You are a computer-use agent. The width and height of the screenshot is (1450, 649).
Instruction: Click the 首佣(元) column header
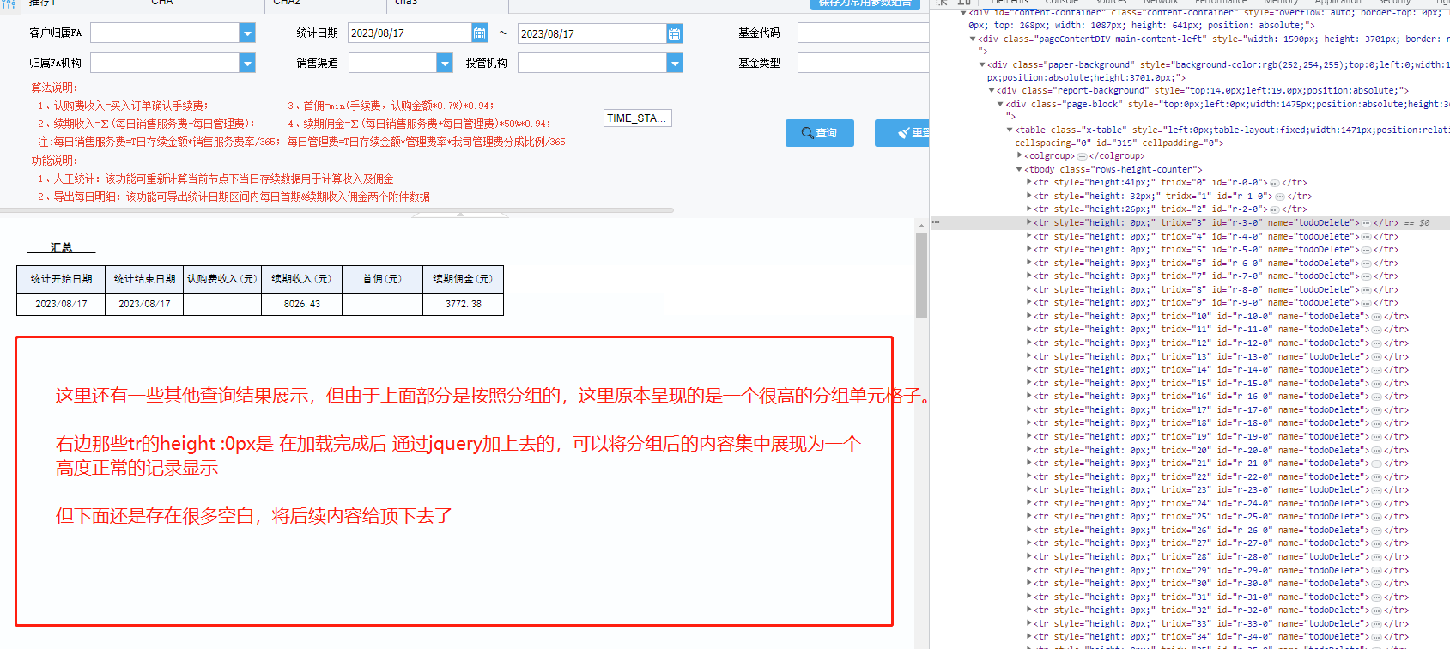tap(382, 279)
